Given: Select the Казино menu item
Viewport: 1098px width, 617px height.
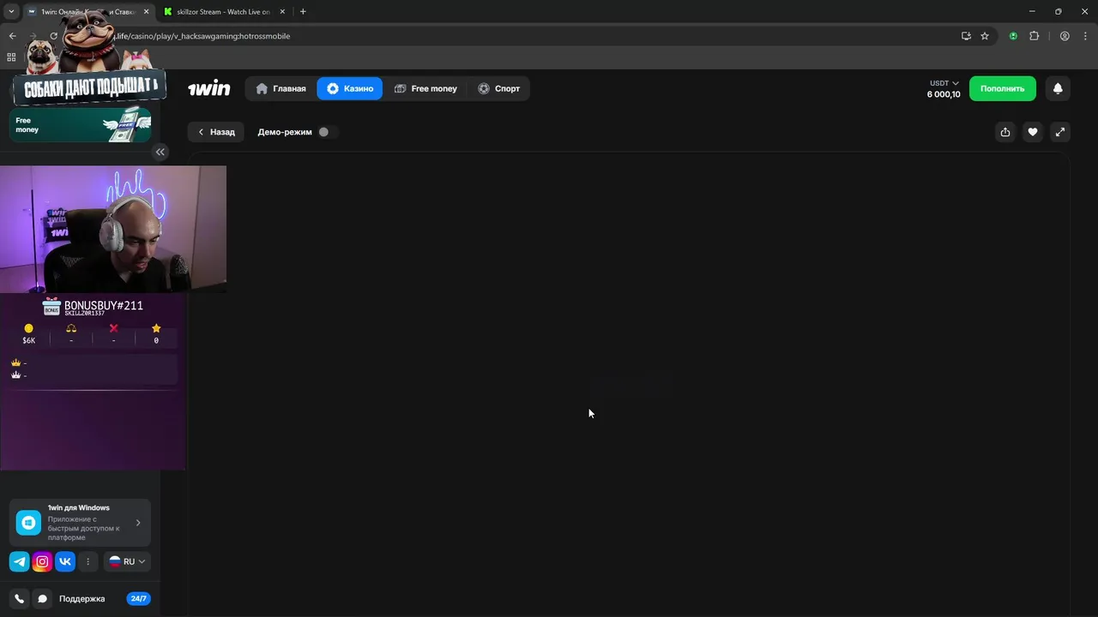Looking at the screenshot, I should point(350,88).
